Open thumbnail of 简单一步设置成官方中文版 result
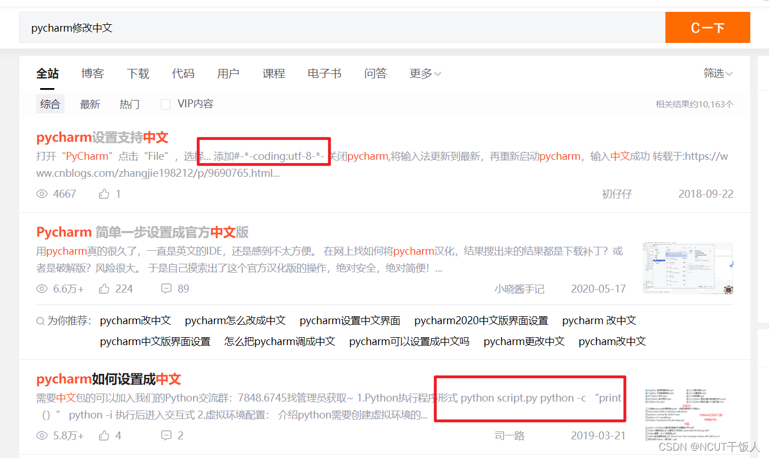This screenshot has height=458, width=769. tap(688, 269)
